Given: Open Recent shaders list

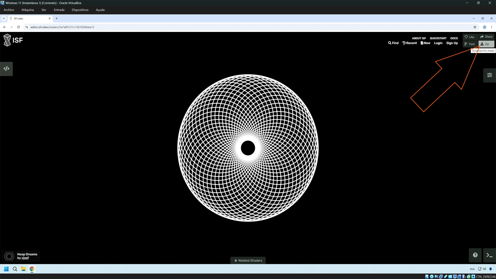Looking at the screenshot, I should point(410,43).
